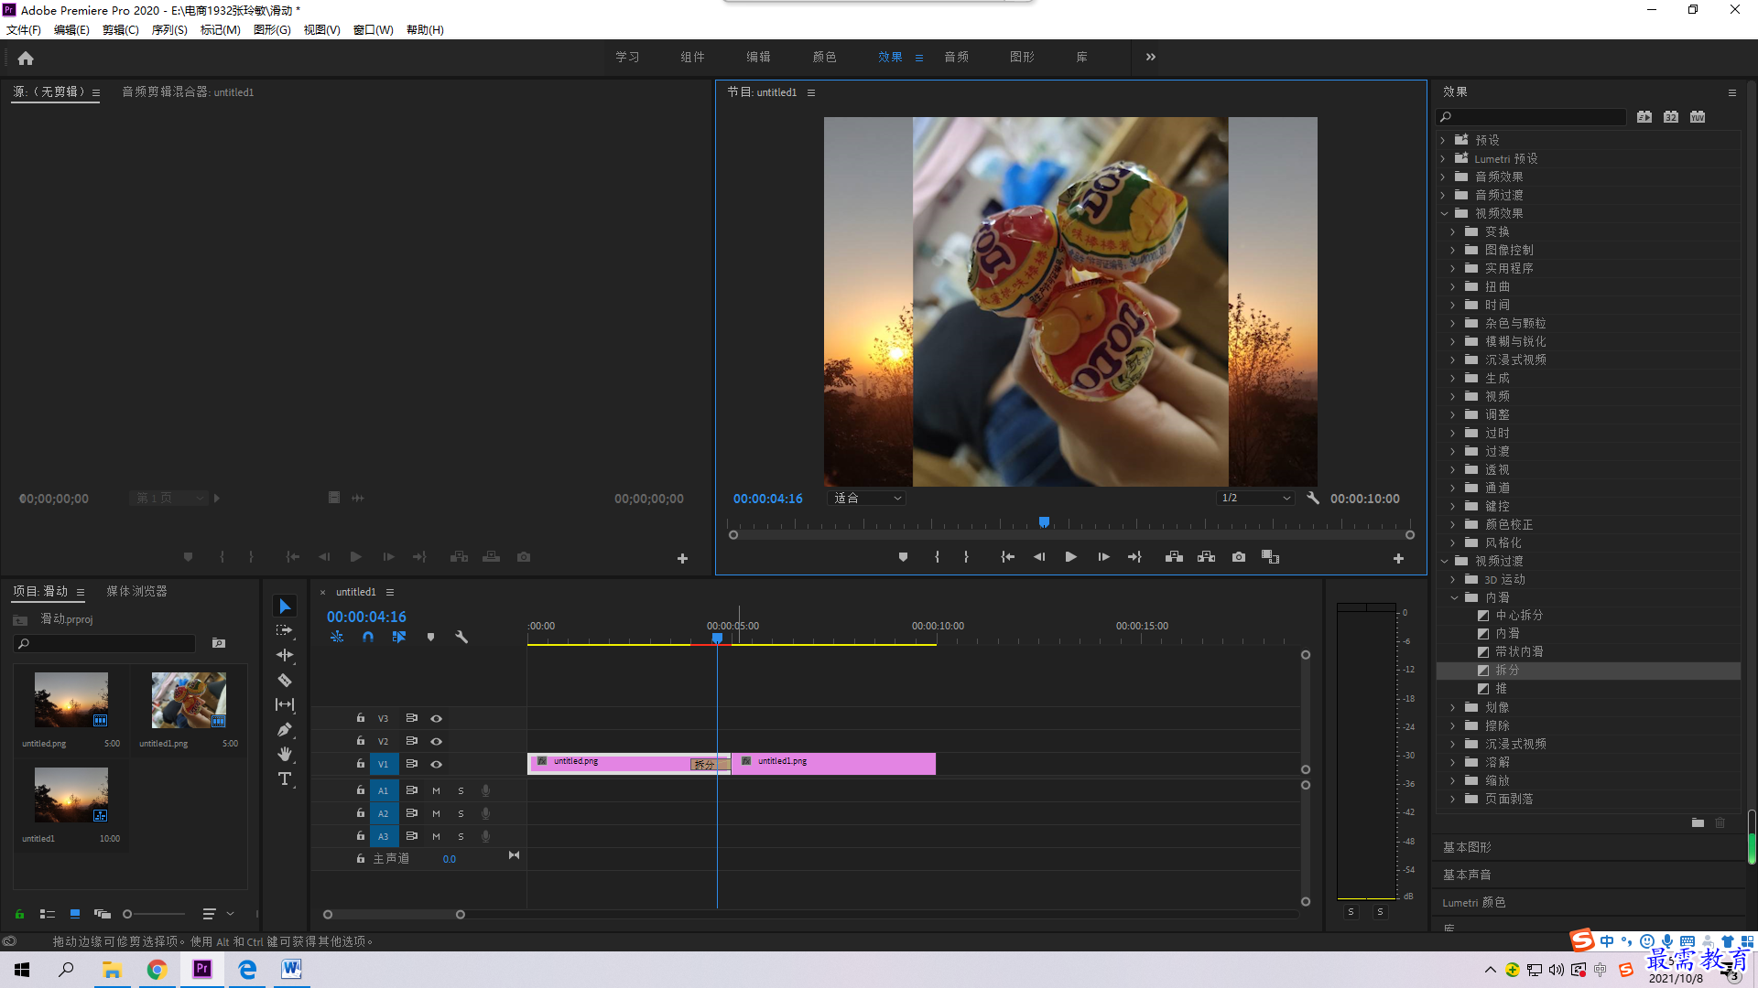1758x988 pixels.
Task: Click the YUV effects filter icon
Action: click(x=1698, y=117)
